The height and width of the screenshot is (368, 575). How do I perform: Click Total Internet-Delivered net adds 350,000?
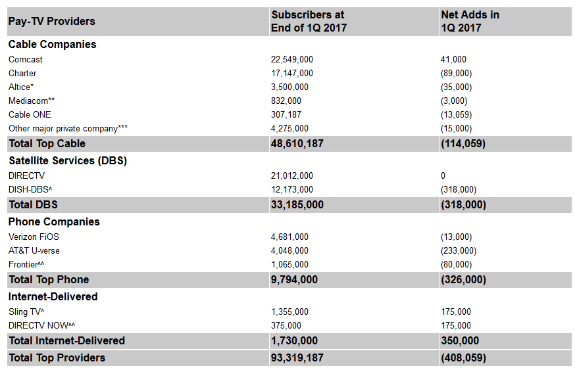(460, 340)
